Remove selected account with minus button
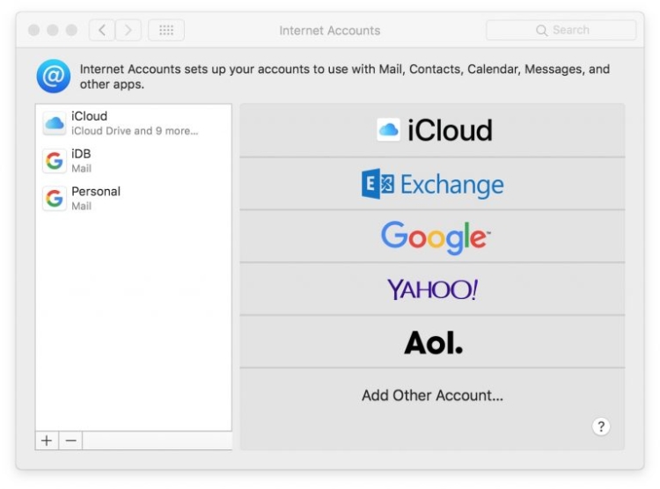660x489 pixels. 70,441
